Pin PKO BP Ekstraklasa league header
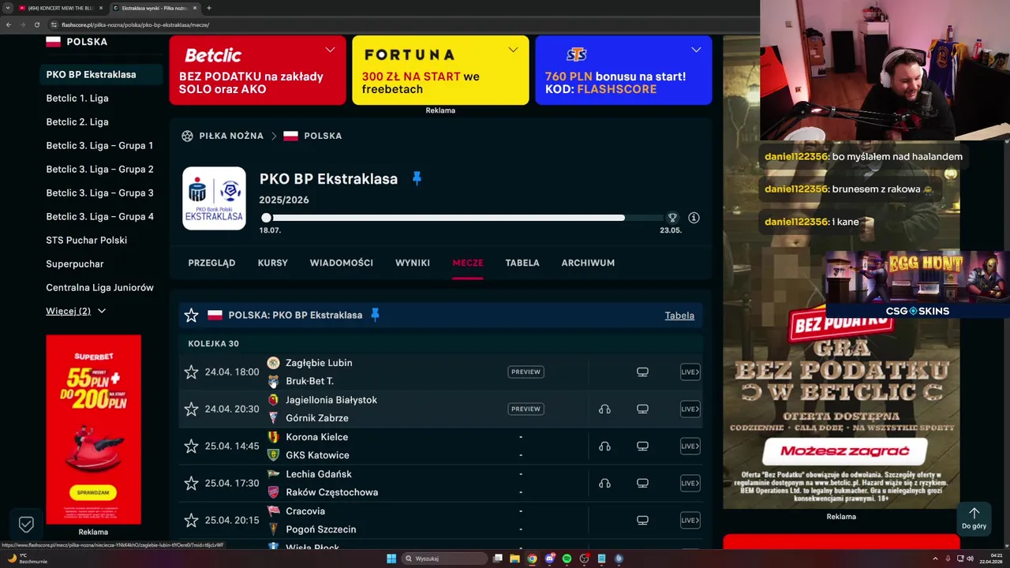 (417, 178)
